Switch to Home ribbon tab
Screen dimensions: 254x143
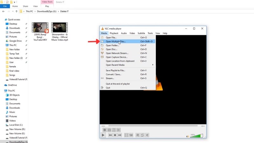tap(15, 6)
